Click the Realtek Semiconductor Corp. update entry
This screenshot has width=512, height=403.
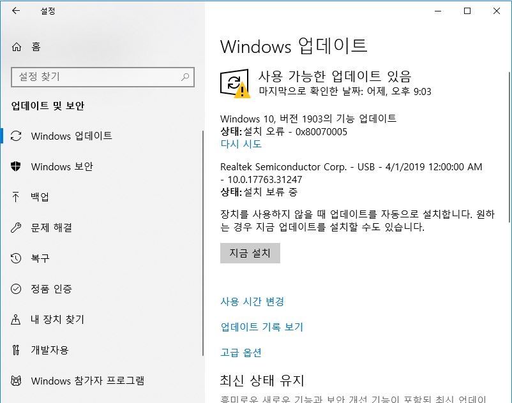[351, 173]
